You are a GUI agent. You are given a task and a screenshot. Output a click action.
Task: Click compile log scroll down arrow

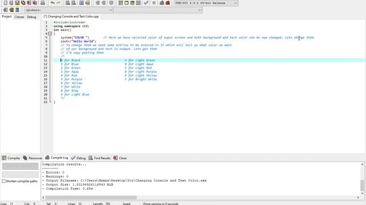[x=362, y=193]
